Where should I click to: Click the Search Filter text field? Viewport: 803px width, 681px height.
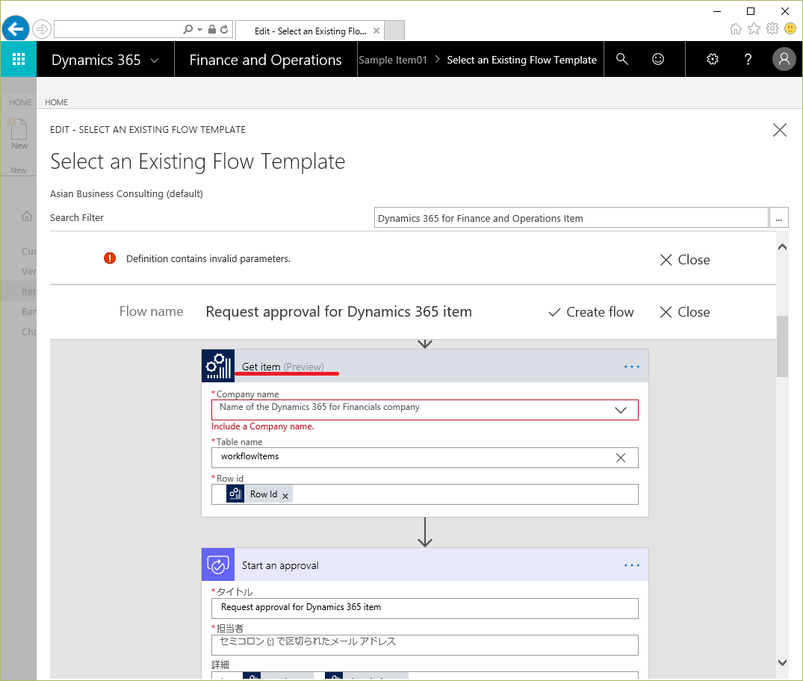[x=571, y=217]
